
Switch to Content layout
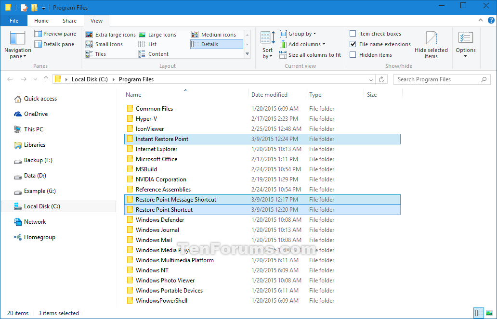point(154,54)
